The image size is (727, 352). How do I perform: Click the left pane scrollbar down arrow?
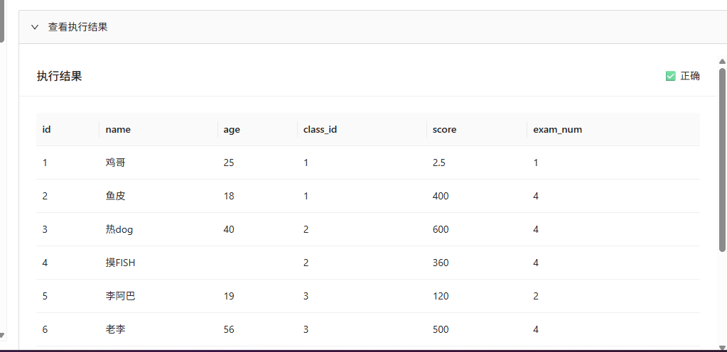coord(2,336)
